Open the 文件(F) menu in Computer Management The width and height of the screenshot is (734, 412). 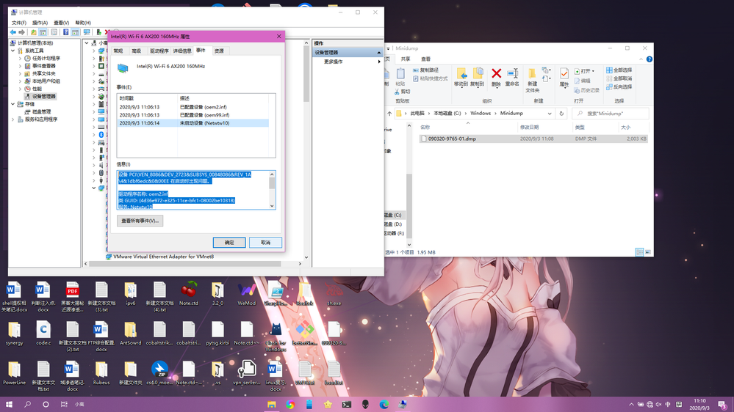pos(18,23)
